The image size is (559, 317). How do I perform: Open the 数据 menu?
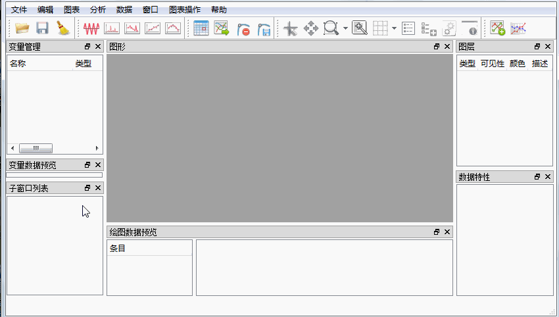(x=124, y=10)
